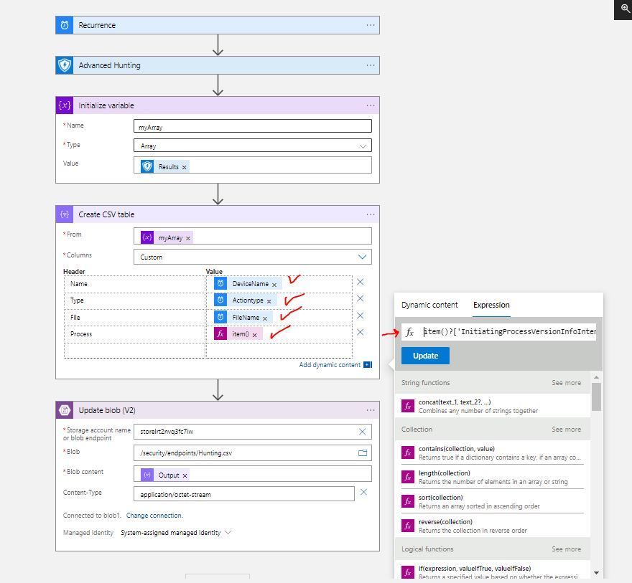Click the Add dynamic content plus icon

pyautogui.click(x=368, y=364)
